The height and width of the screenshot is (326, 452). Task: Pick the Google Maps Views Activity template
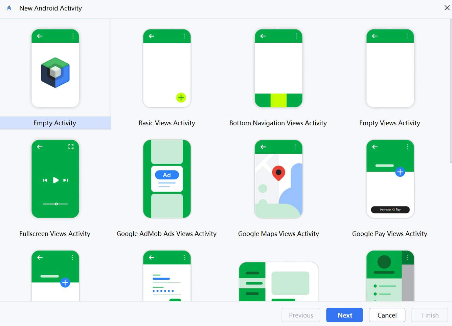[278, 179]
